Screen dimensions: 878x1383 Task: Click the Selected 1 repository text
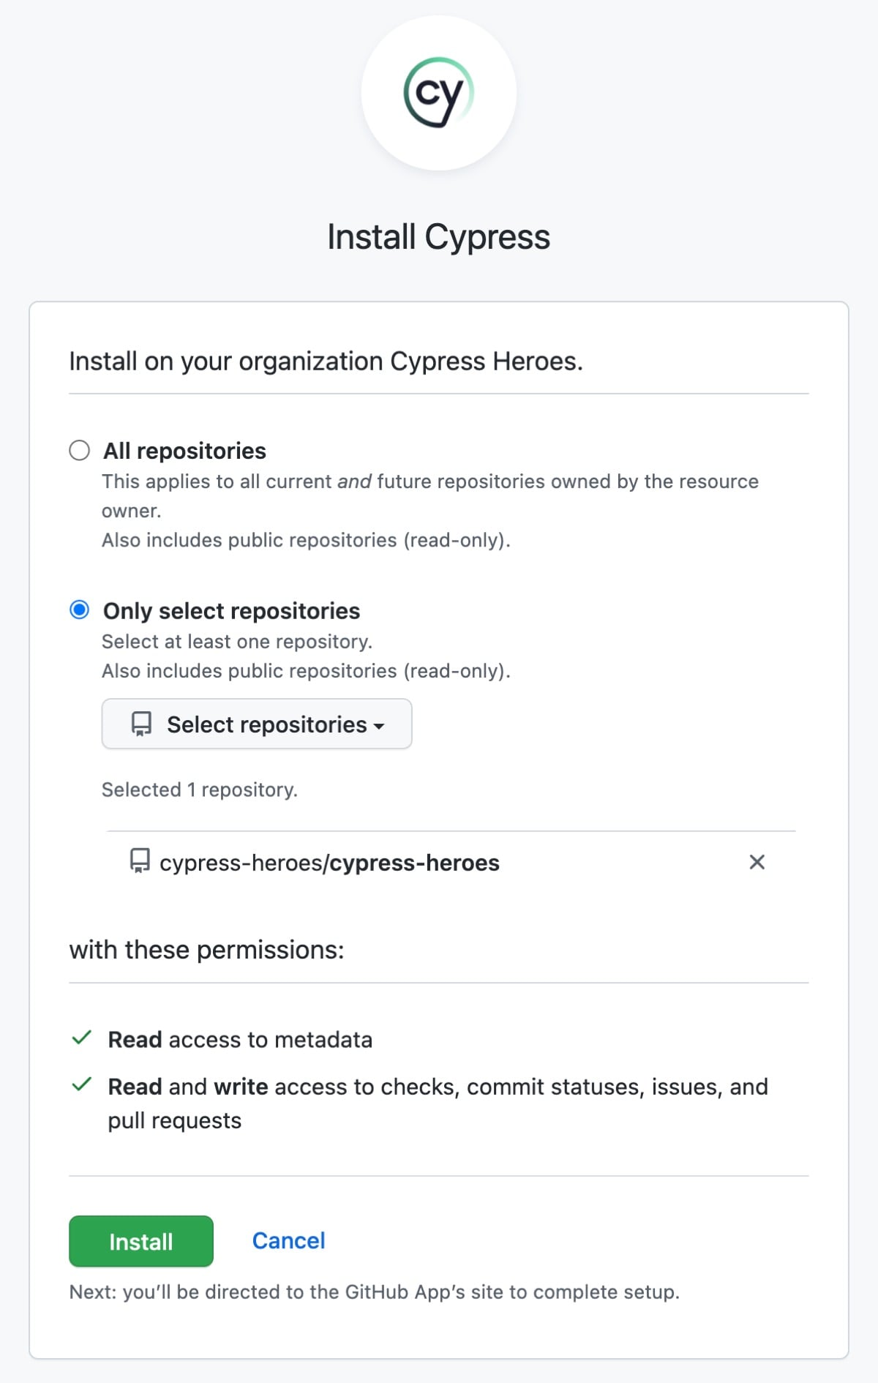[200, 790]
